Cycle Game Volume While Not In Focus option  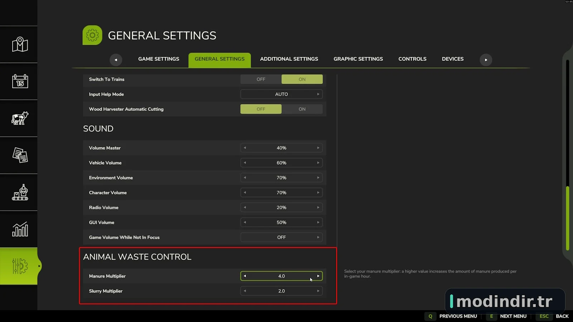point(318,237)
